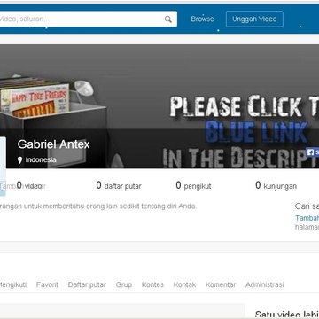Click the 0 kunjungan counter
Viewport: 319px width, 319px height.
pyautogui.click(x=276, y=186)
